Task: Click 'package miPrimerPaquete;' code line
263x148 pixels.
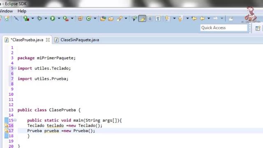Action: [46, 58]
